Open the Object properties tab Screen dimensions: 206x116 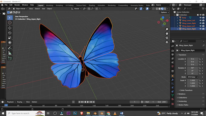[173, 76]
